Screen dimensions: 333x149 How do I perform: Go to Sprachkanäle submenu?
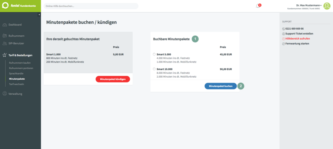click(16, 73)
